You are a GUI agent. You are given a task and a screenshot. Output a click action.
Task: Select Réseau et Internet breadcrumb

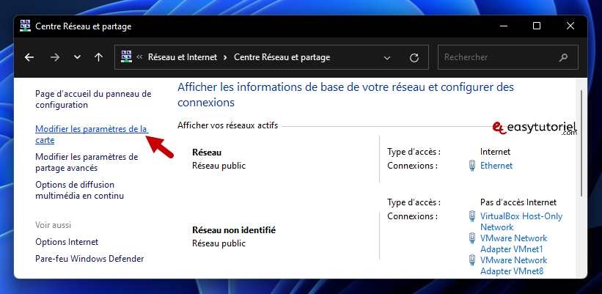click(x=183, y=57)
